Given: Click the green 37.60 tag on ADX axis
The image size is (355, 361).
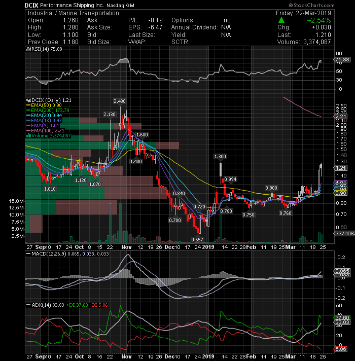Looking at the screenshot, I should pyautogui.click(x=342, y=318).
